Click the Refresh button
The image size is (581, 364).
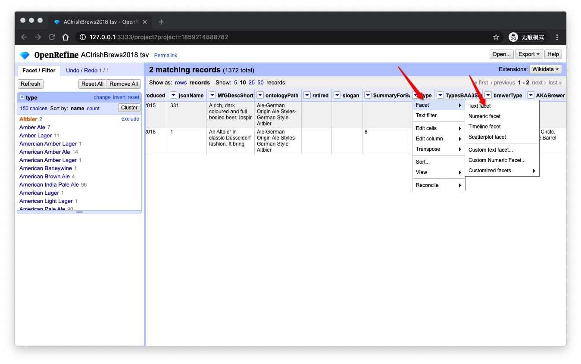pyautogui.click(x=31, y=84)
